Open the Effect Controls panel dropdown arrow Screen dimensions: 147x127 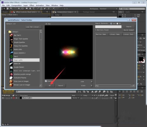click(39, 12)
